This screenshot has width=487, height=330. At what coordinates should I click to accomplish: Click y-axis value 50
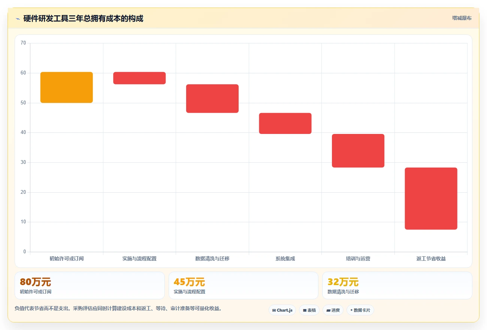pyautogui.click(x=23, y=103)
